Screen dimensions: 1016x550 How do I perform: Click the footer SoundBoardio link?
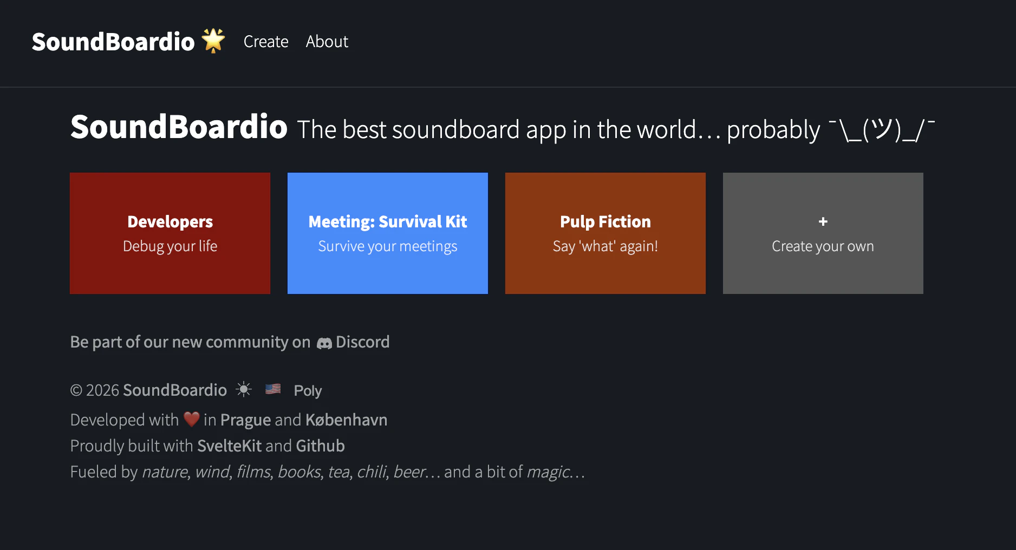coord(175,390)
